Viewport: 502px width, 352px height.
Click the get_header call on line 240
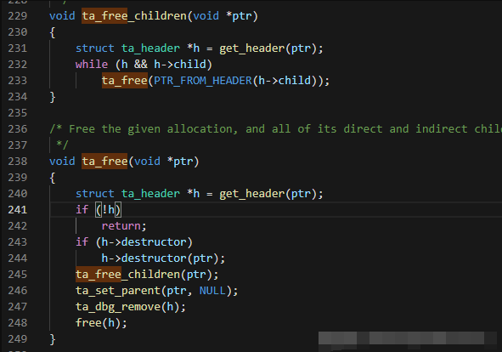click(271, 194)
